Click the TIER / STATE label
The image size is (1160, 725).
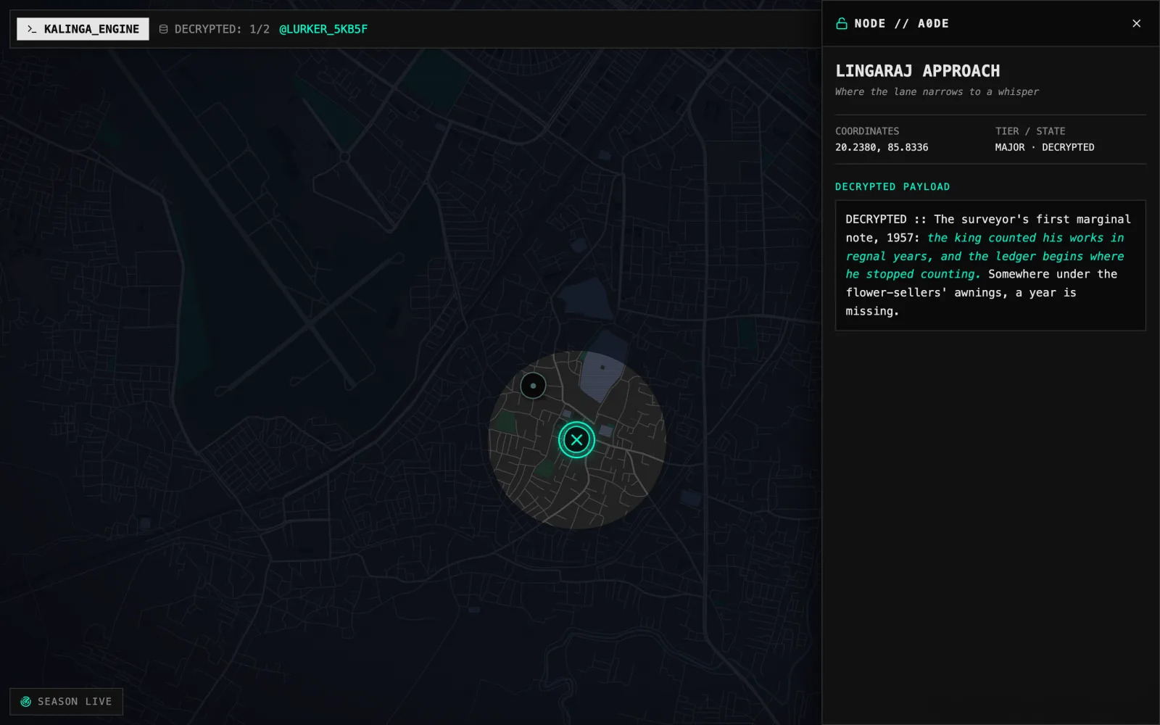[x=1030, y=131]
